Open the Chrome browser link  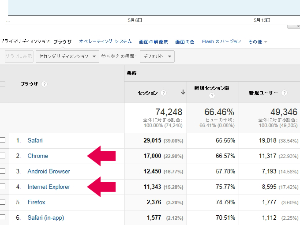tap(37, 156)
